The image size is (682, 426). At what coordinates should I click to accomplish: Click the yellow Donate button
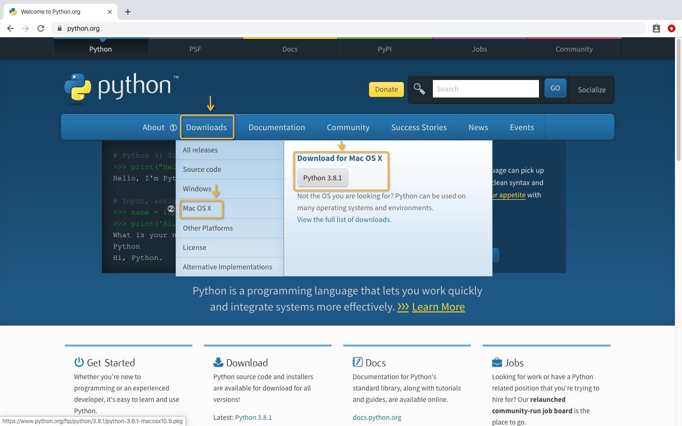point(386,89)
